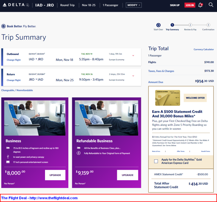Screen dimensions: 217x202
Task: Open the MODIFY dropdown
Action: click(134, 5)
